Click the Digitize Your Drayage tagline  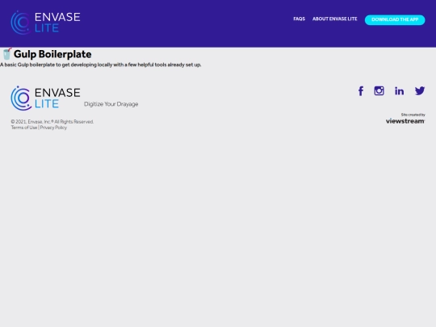(x=111, y=104)
